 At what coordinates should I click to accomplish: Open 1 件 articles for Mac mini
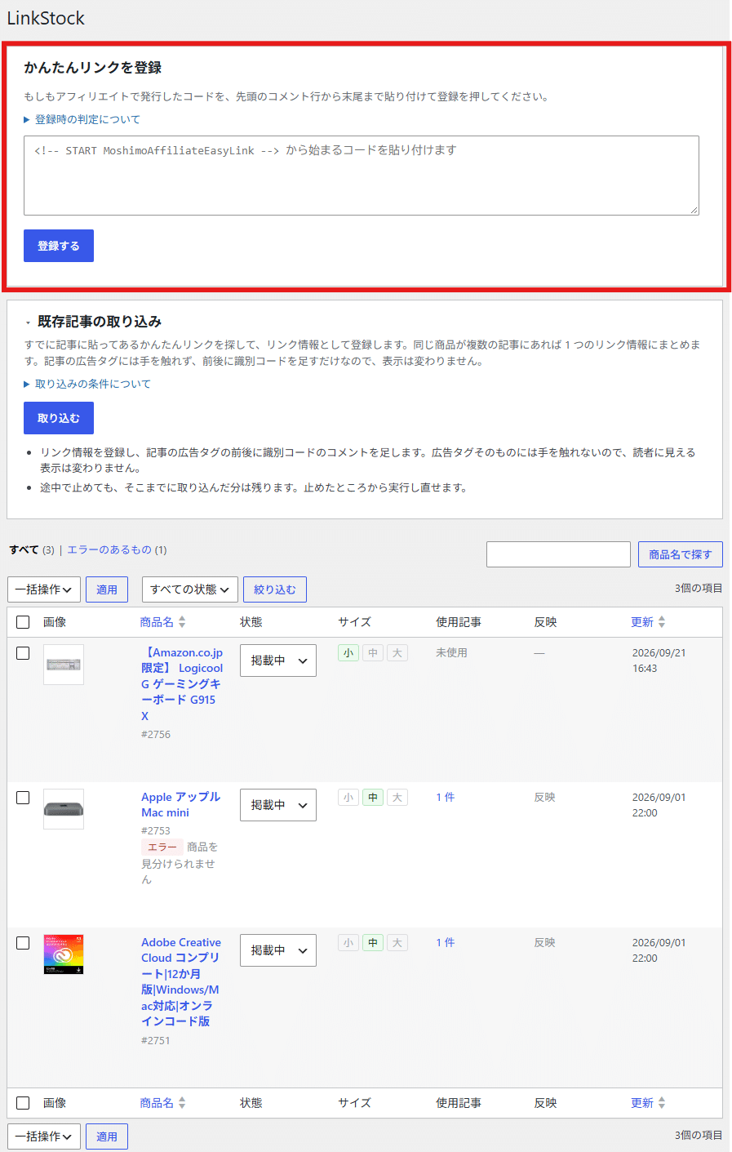(446, 797)
